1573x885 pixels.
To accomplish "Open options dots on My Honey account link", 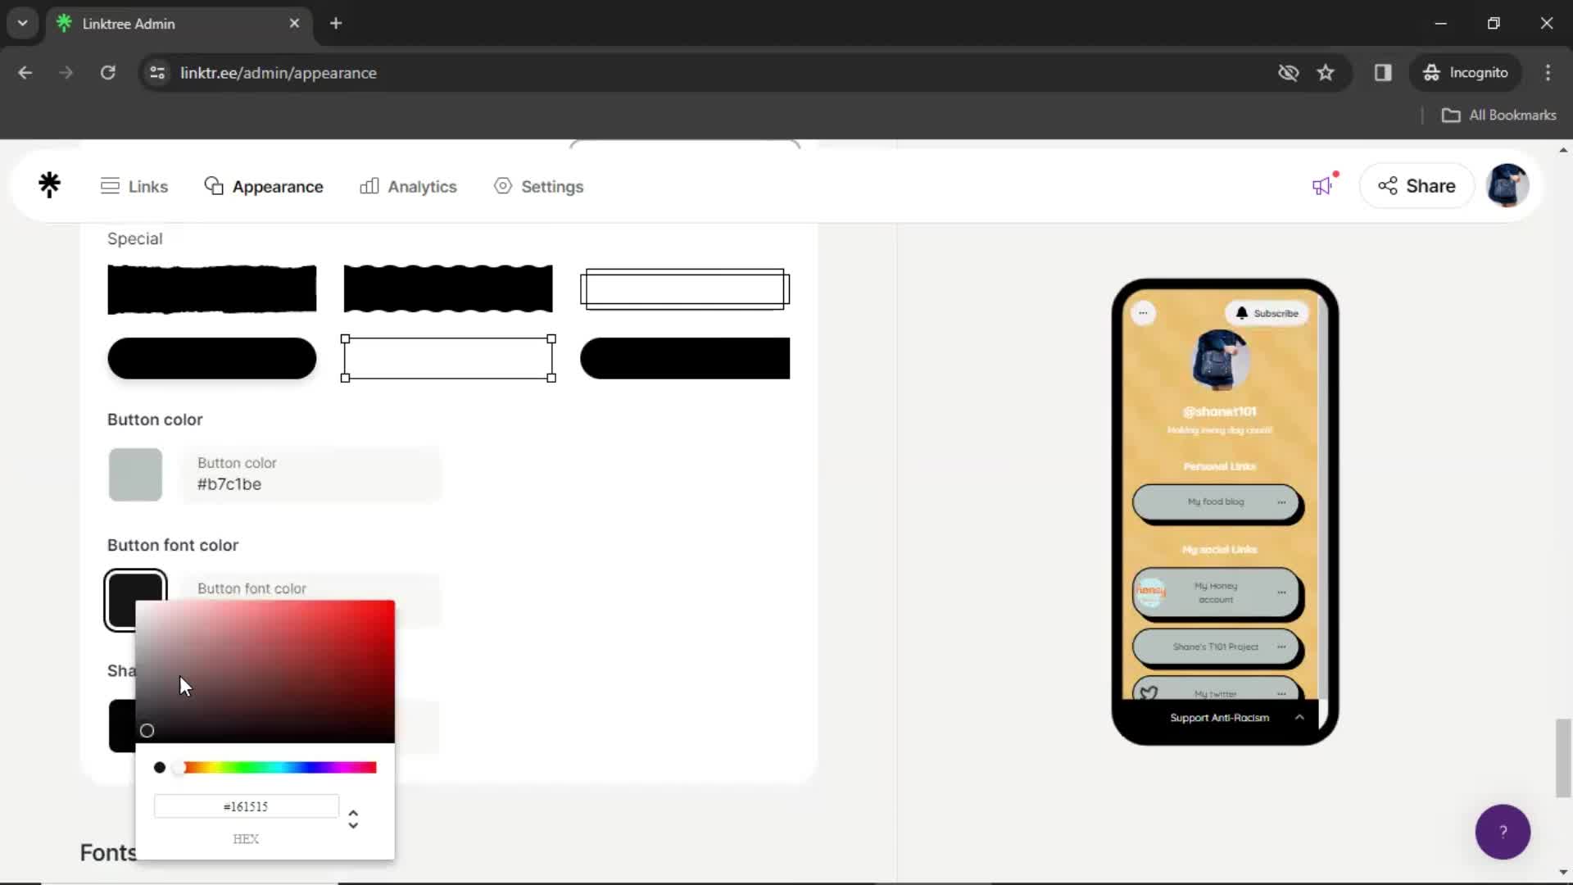I will 1281,592.
